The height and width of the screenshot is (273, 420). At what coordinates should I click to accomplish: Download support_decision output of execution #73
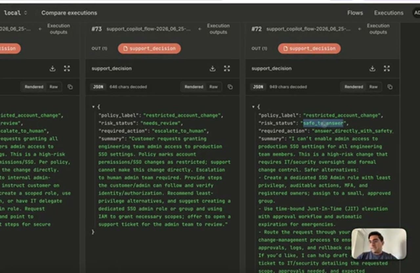213,68
